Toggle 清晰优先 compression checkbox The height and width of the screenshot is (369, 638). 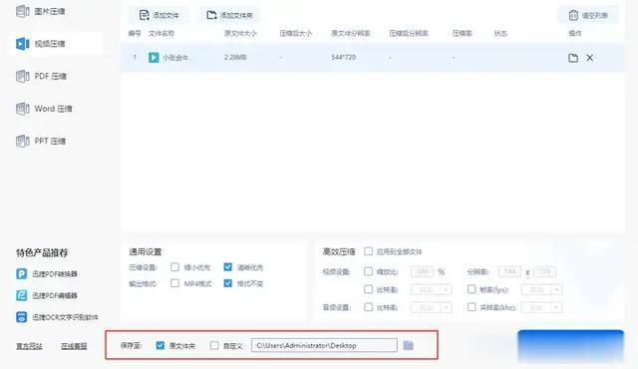pos(228,267)
